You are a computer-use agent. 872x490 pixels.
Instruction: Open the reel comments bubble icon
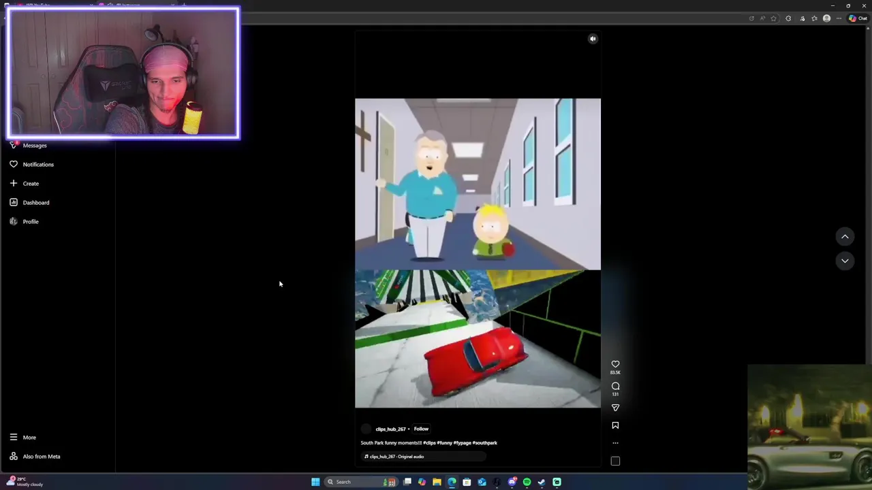coord(615,386)
